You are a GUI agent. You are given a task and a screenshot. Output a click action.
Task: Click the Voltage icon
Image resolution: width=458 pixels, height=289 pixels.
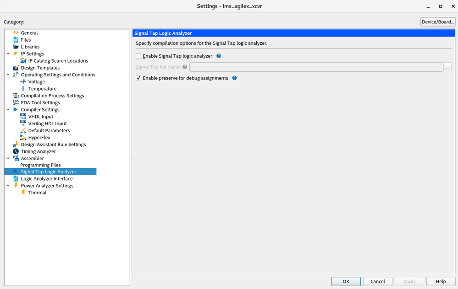pos(23,82)
